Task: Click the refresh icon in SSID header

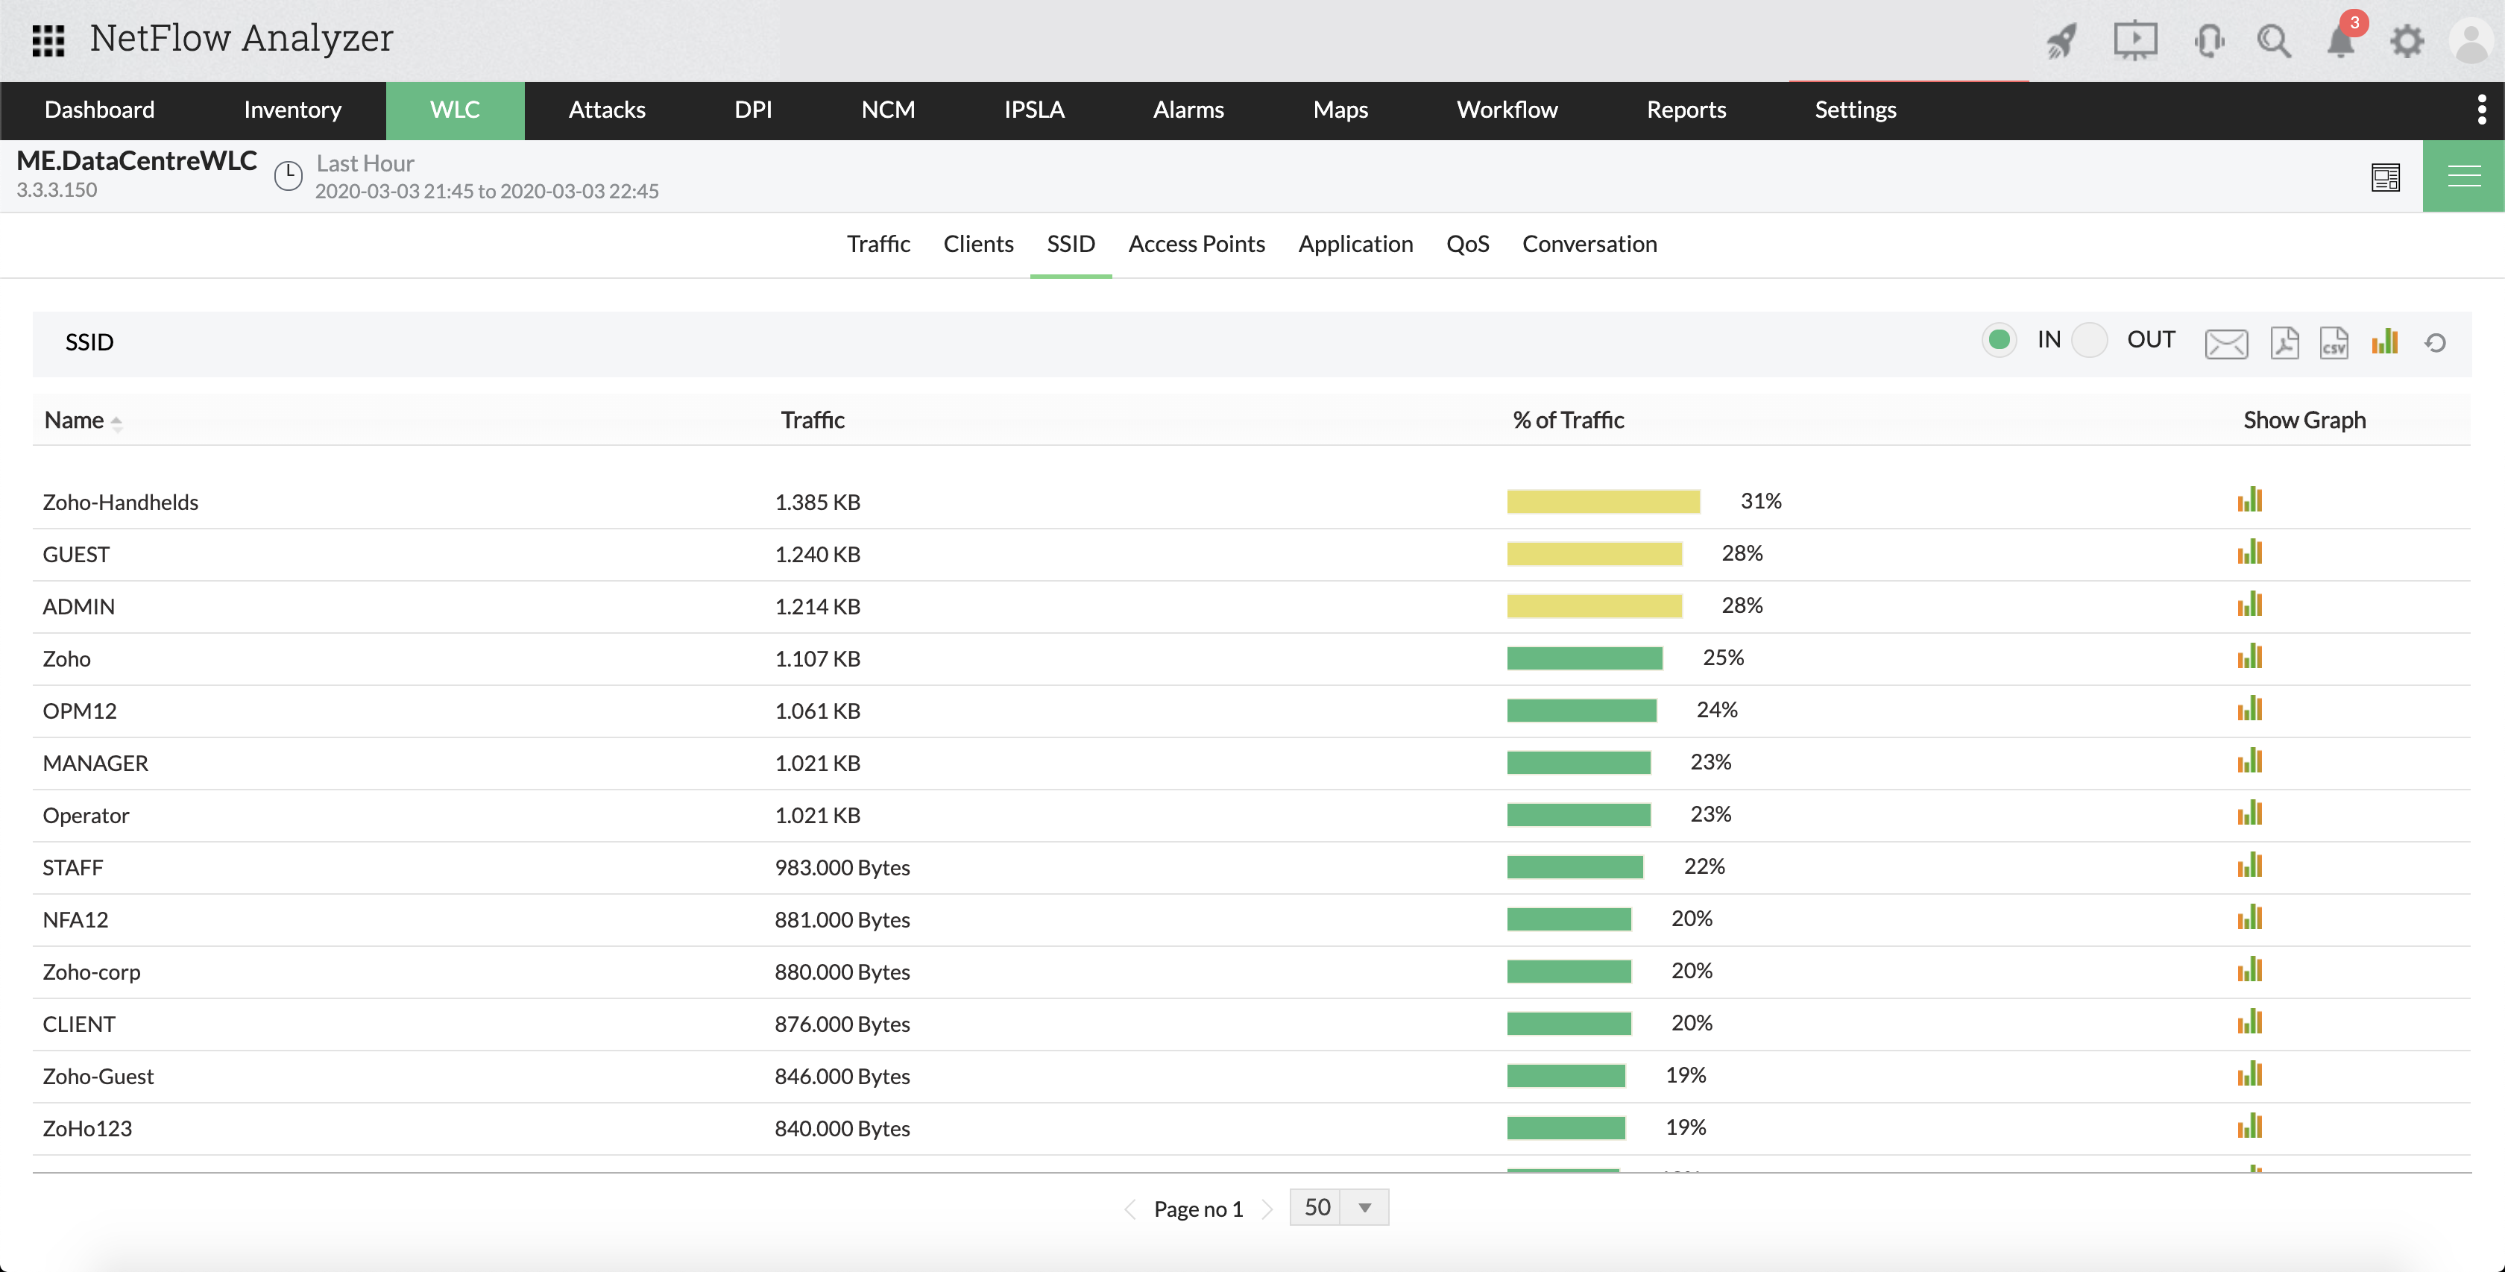Action: click(x=2435, y=342)
